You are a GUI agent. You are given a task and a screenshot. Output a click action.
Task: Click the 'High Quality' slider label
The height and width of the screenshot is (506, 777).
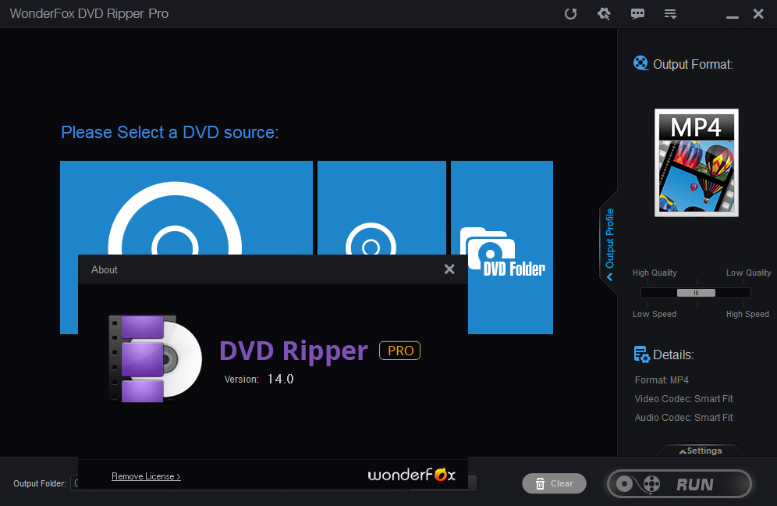click(655, 273)
